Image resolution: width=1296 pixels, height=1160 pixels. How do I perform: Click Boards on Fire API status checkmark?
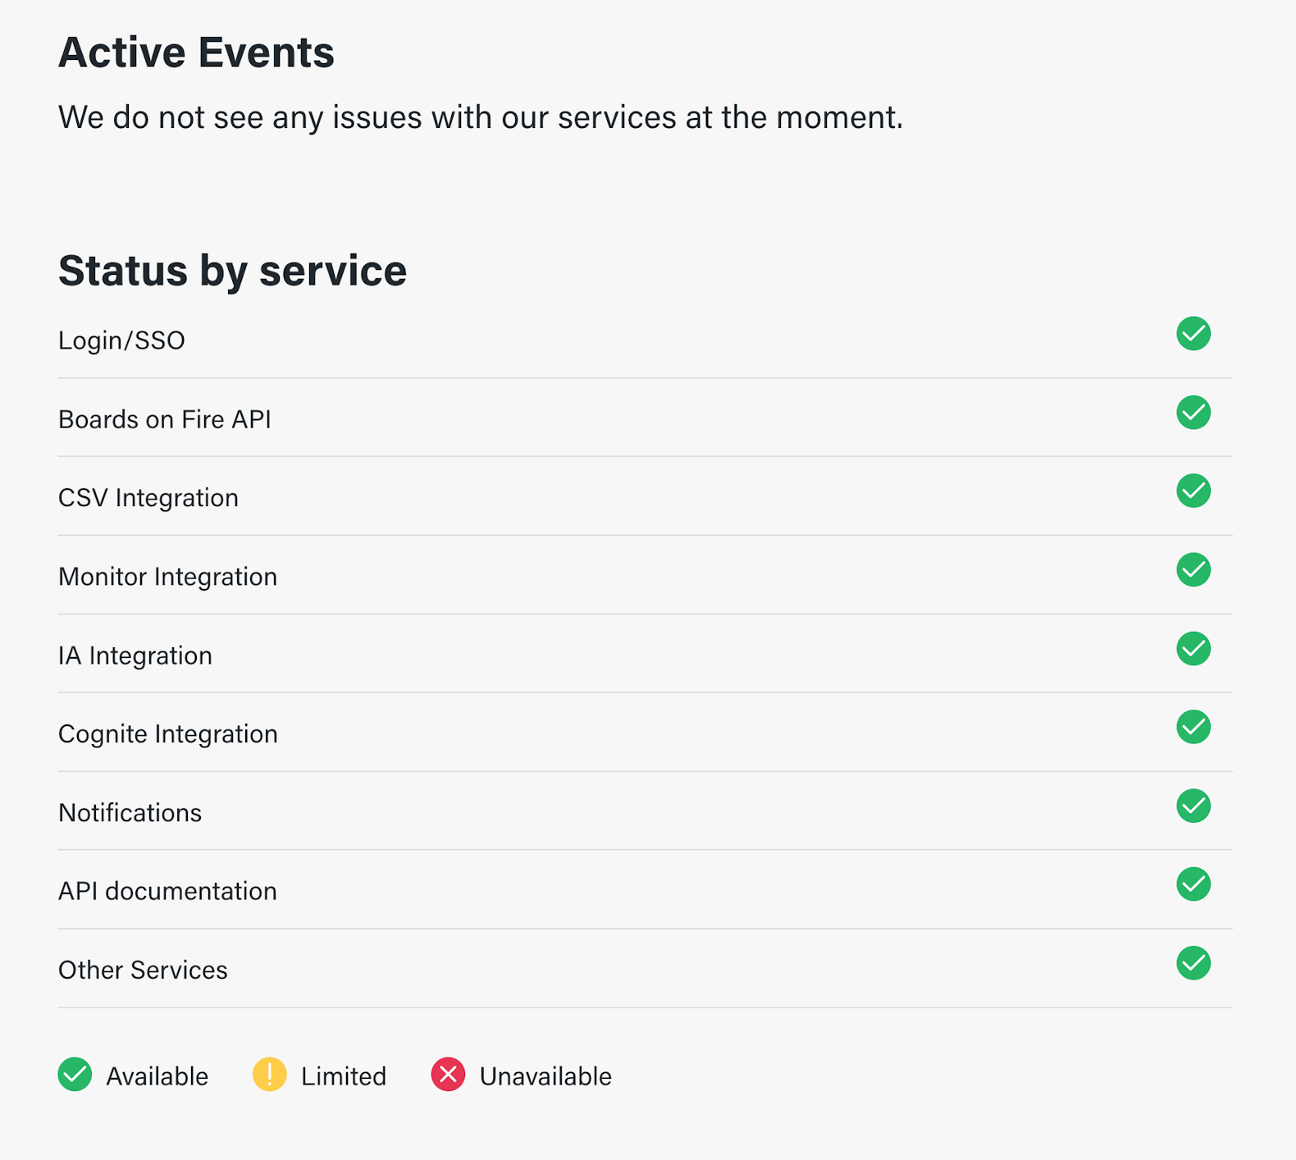pyautogui.click(x=1193, y=413)
